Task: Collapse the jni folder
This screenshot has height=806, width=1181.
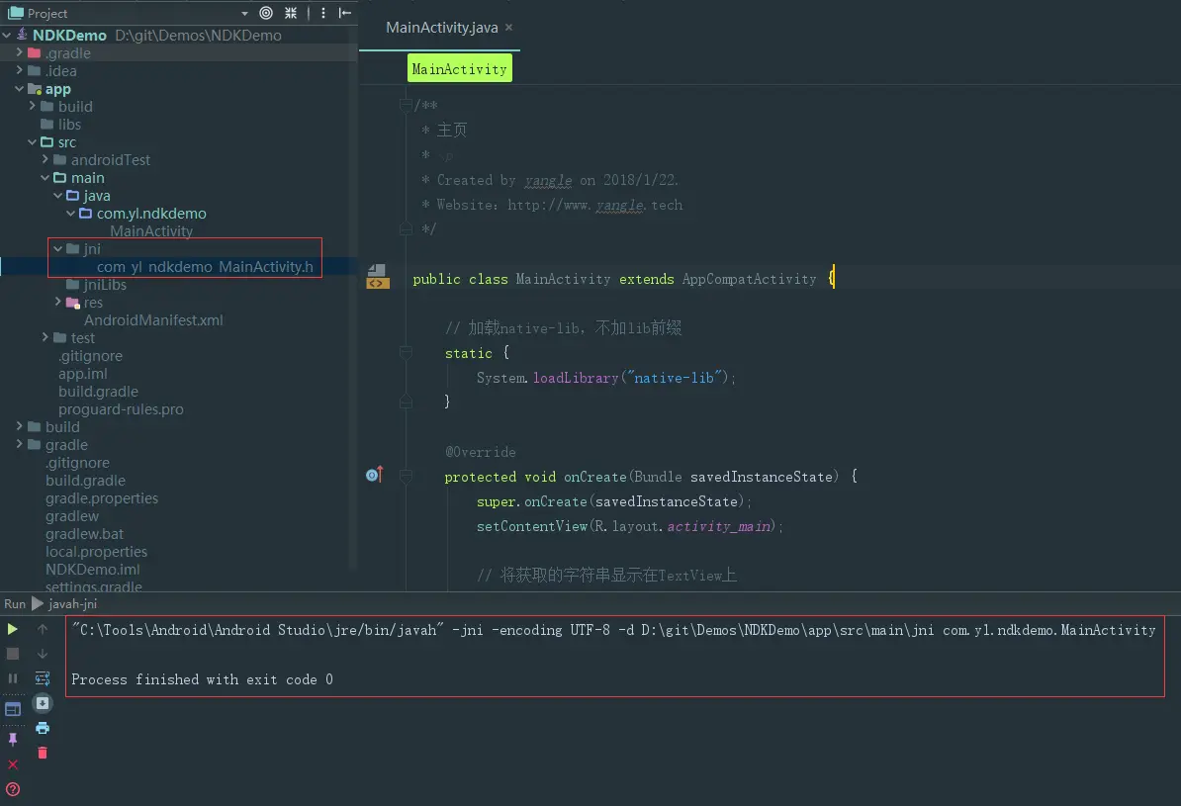Action: click(x=58, y=248)
